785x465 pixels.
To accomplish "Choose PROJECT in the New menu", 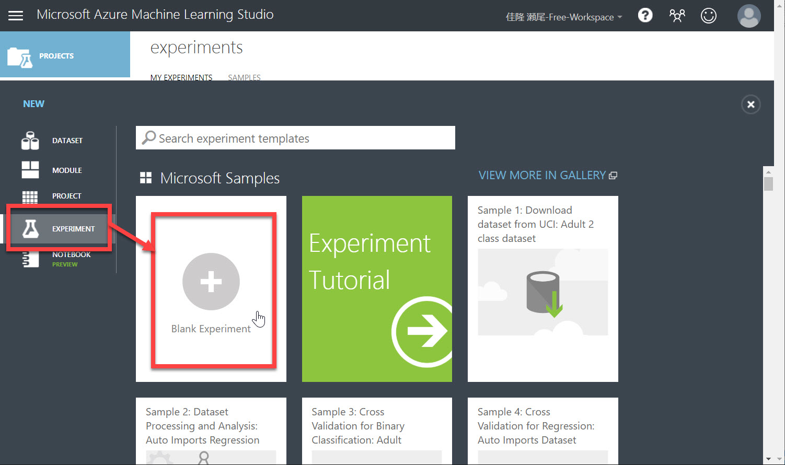I will coord(66,196).
